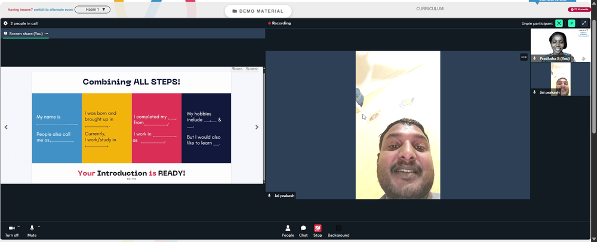Click the My name is slide text
597x242 pixels.
coord(48,117)
